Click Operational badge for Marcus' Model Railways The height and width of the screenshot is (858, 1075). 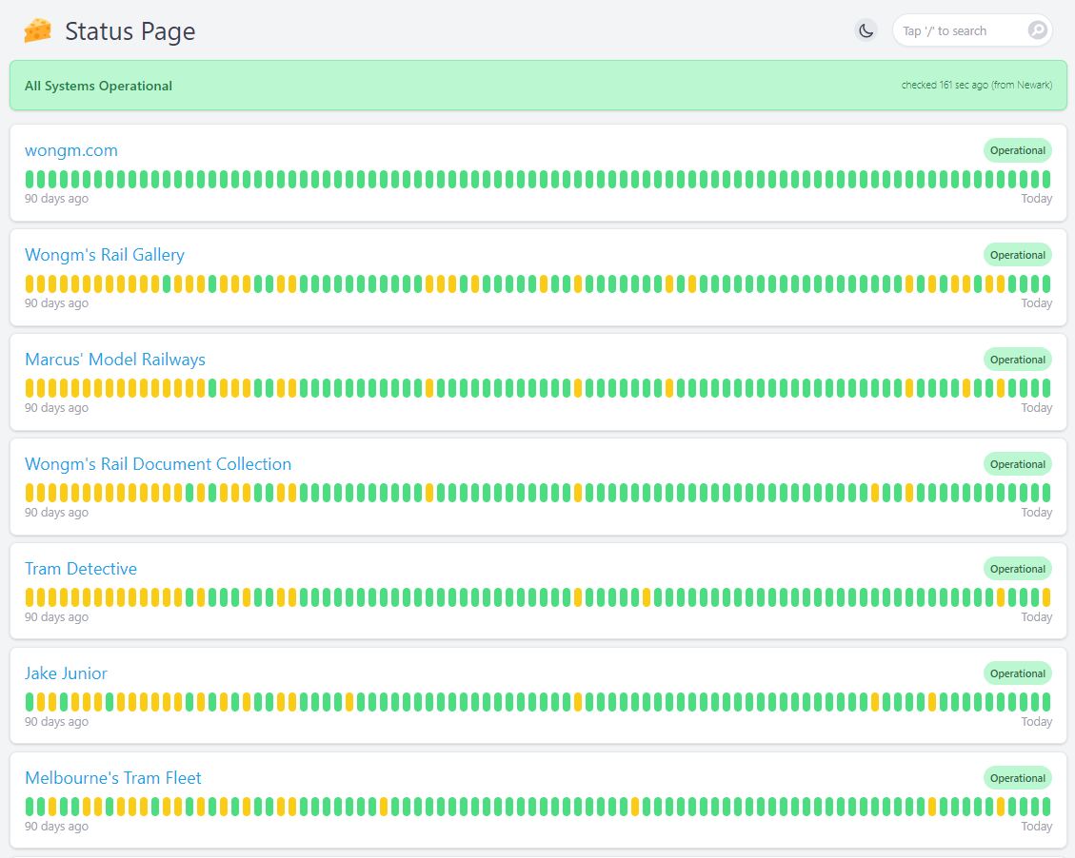coord(1018,361)
